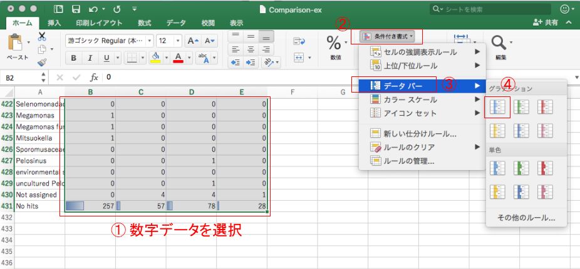Open the 条件付き書式 dropdown button
580x269 pixels.
point(387,36)
